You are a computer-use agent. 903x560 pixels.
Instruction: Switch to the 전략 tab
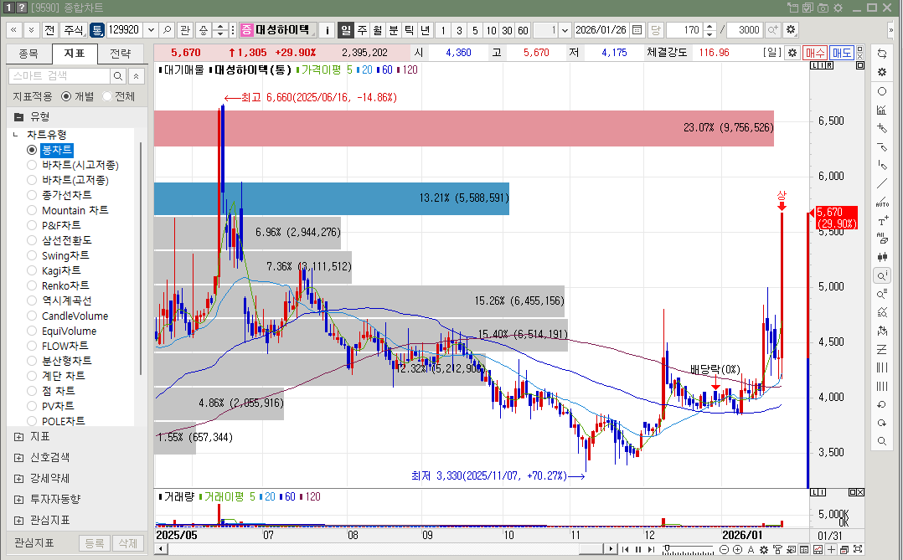tap(121, 54)
